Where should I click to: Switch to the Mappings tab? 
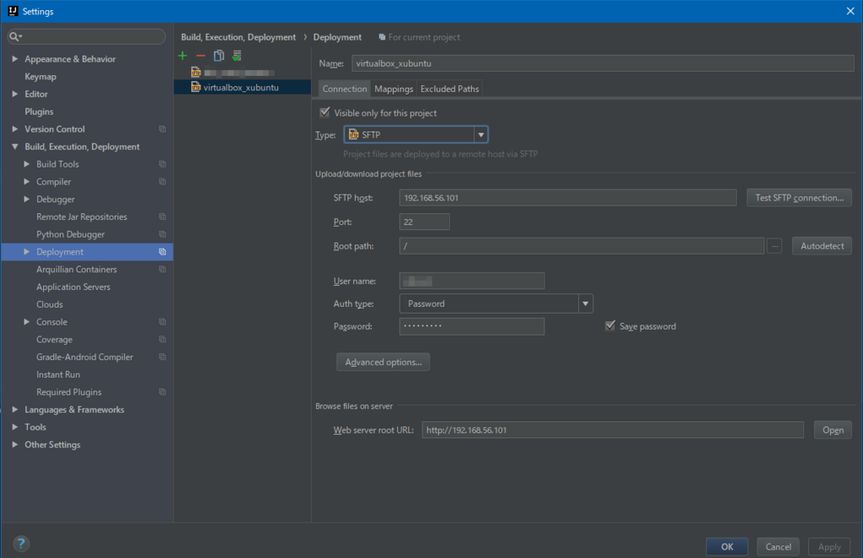pos(394,89)
